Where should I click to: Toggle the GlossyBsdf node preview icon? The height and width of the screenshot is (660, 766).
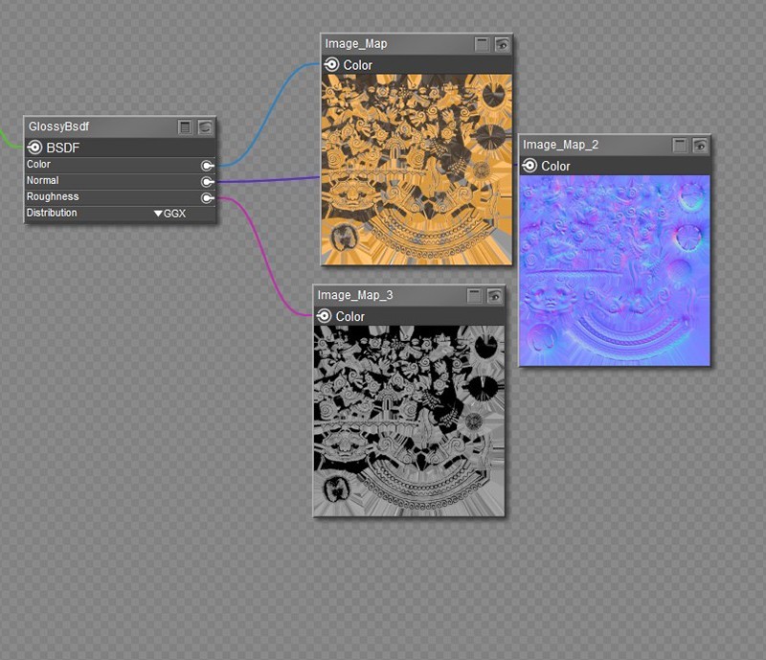[x=206, y=127]
